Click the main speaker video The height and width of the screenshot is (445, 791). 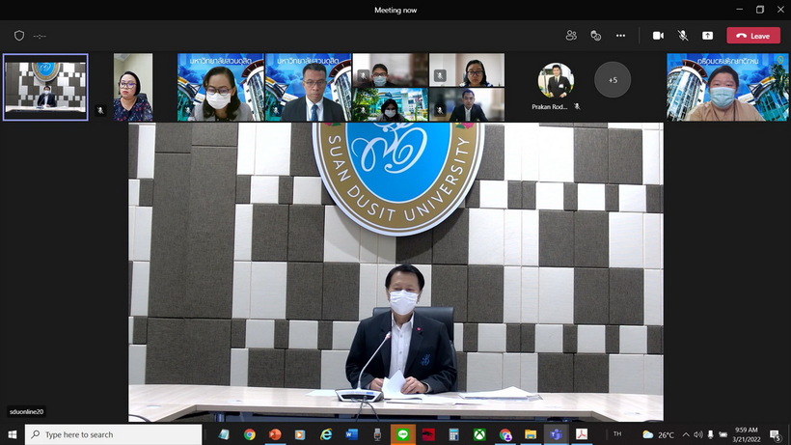click(396, 272)
